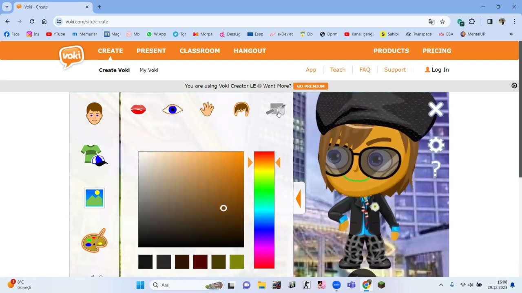Open the W.App bookmark
Screen dimensions: 522x293
[x=156, y=34]
